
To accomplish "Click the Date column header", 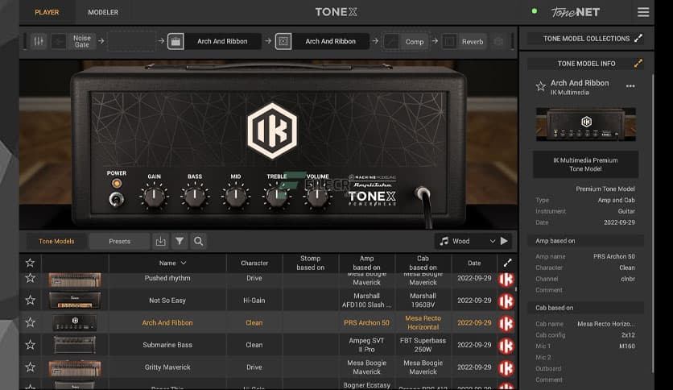I will point(474,263).
